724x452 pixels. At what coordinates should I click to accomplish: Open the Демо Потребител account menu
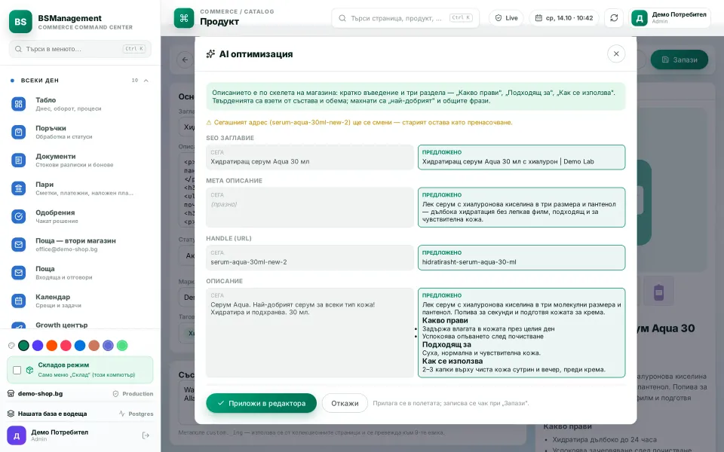coord(670,18)
